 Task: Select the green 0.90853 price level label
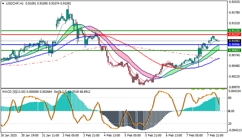click(x=234, y=50)
